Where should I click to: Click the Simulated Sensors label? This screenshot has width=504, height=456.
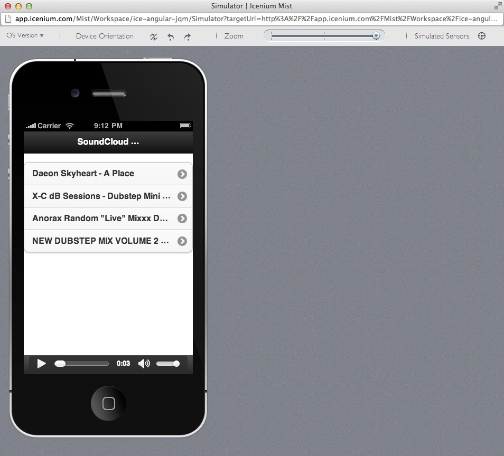442,36
